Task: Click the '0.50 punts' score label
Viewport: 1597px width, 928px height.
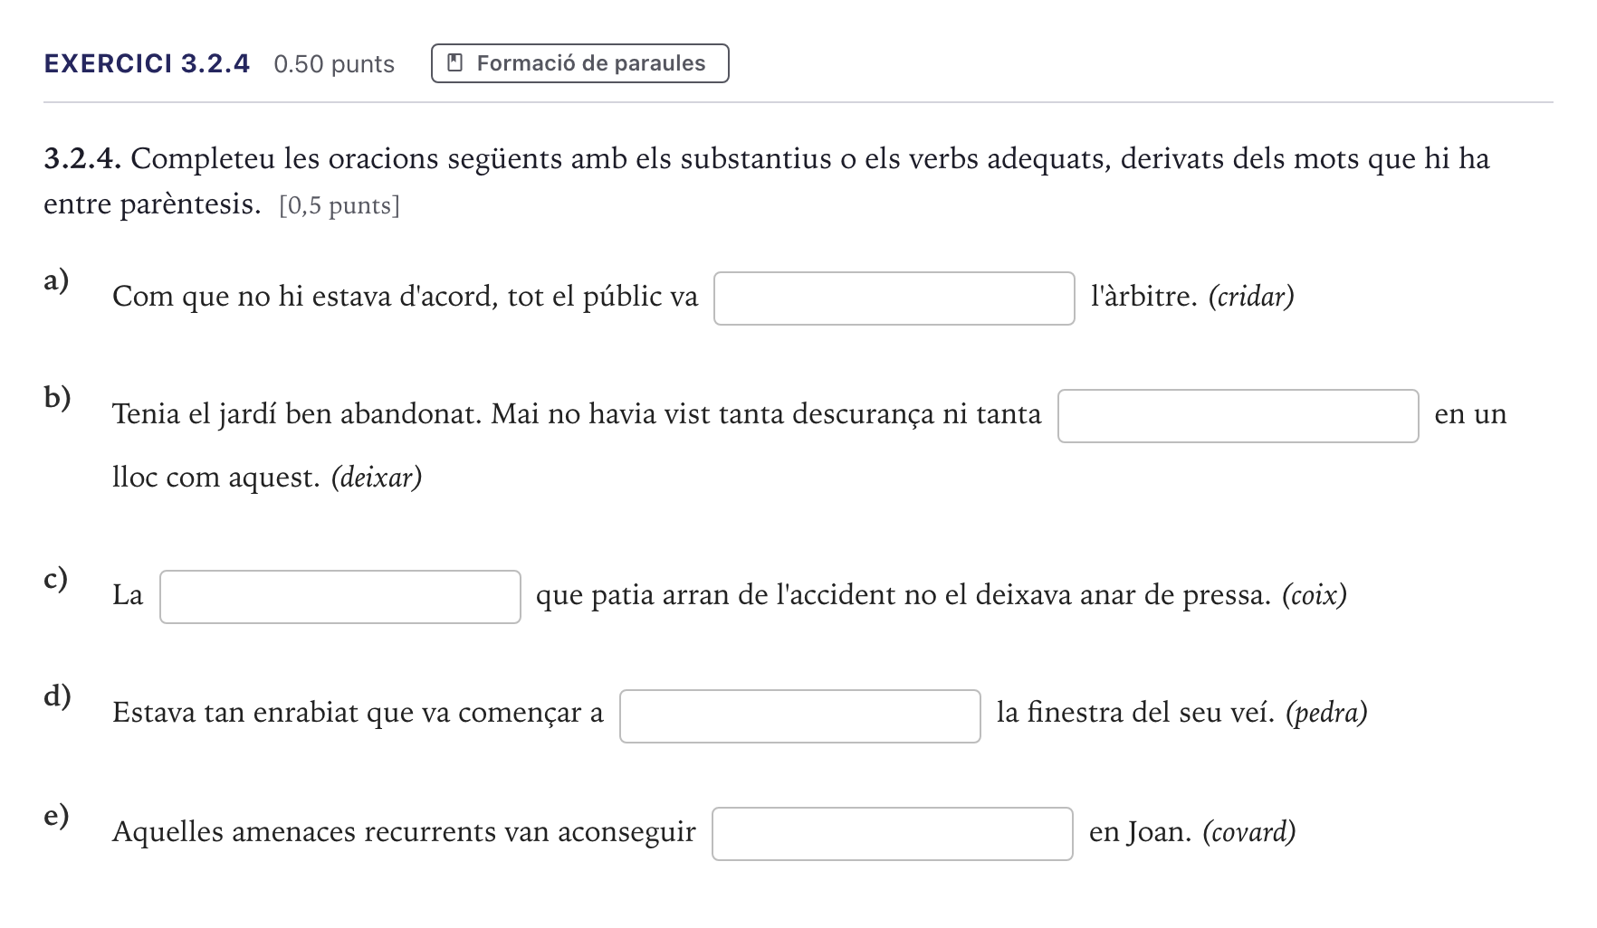Action: tap(334, 64)
